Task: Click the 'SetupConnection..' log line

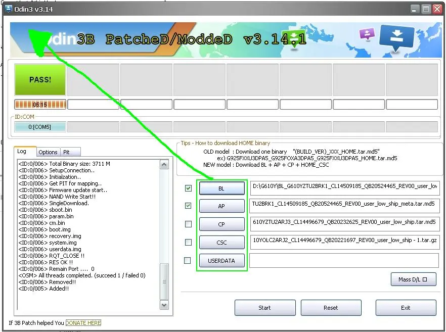Action: 57,170
